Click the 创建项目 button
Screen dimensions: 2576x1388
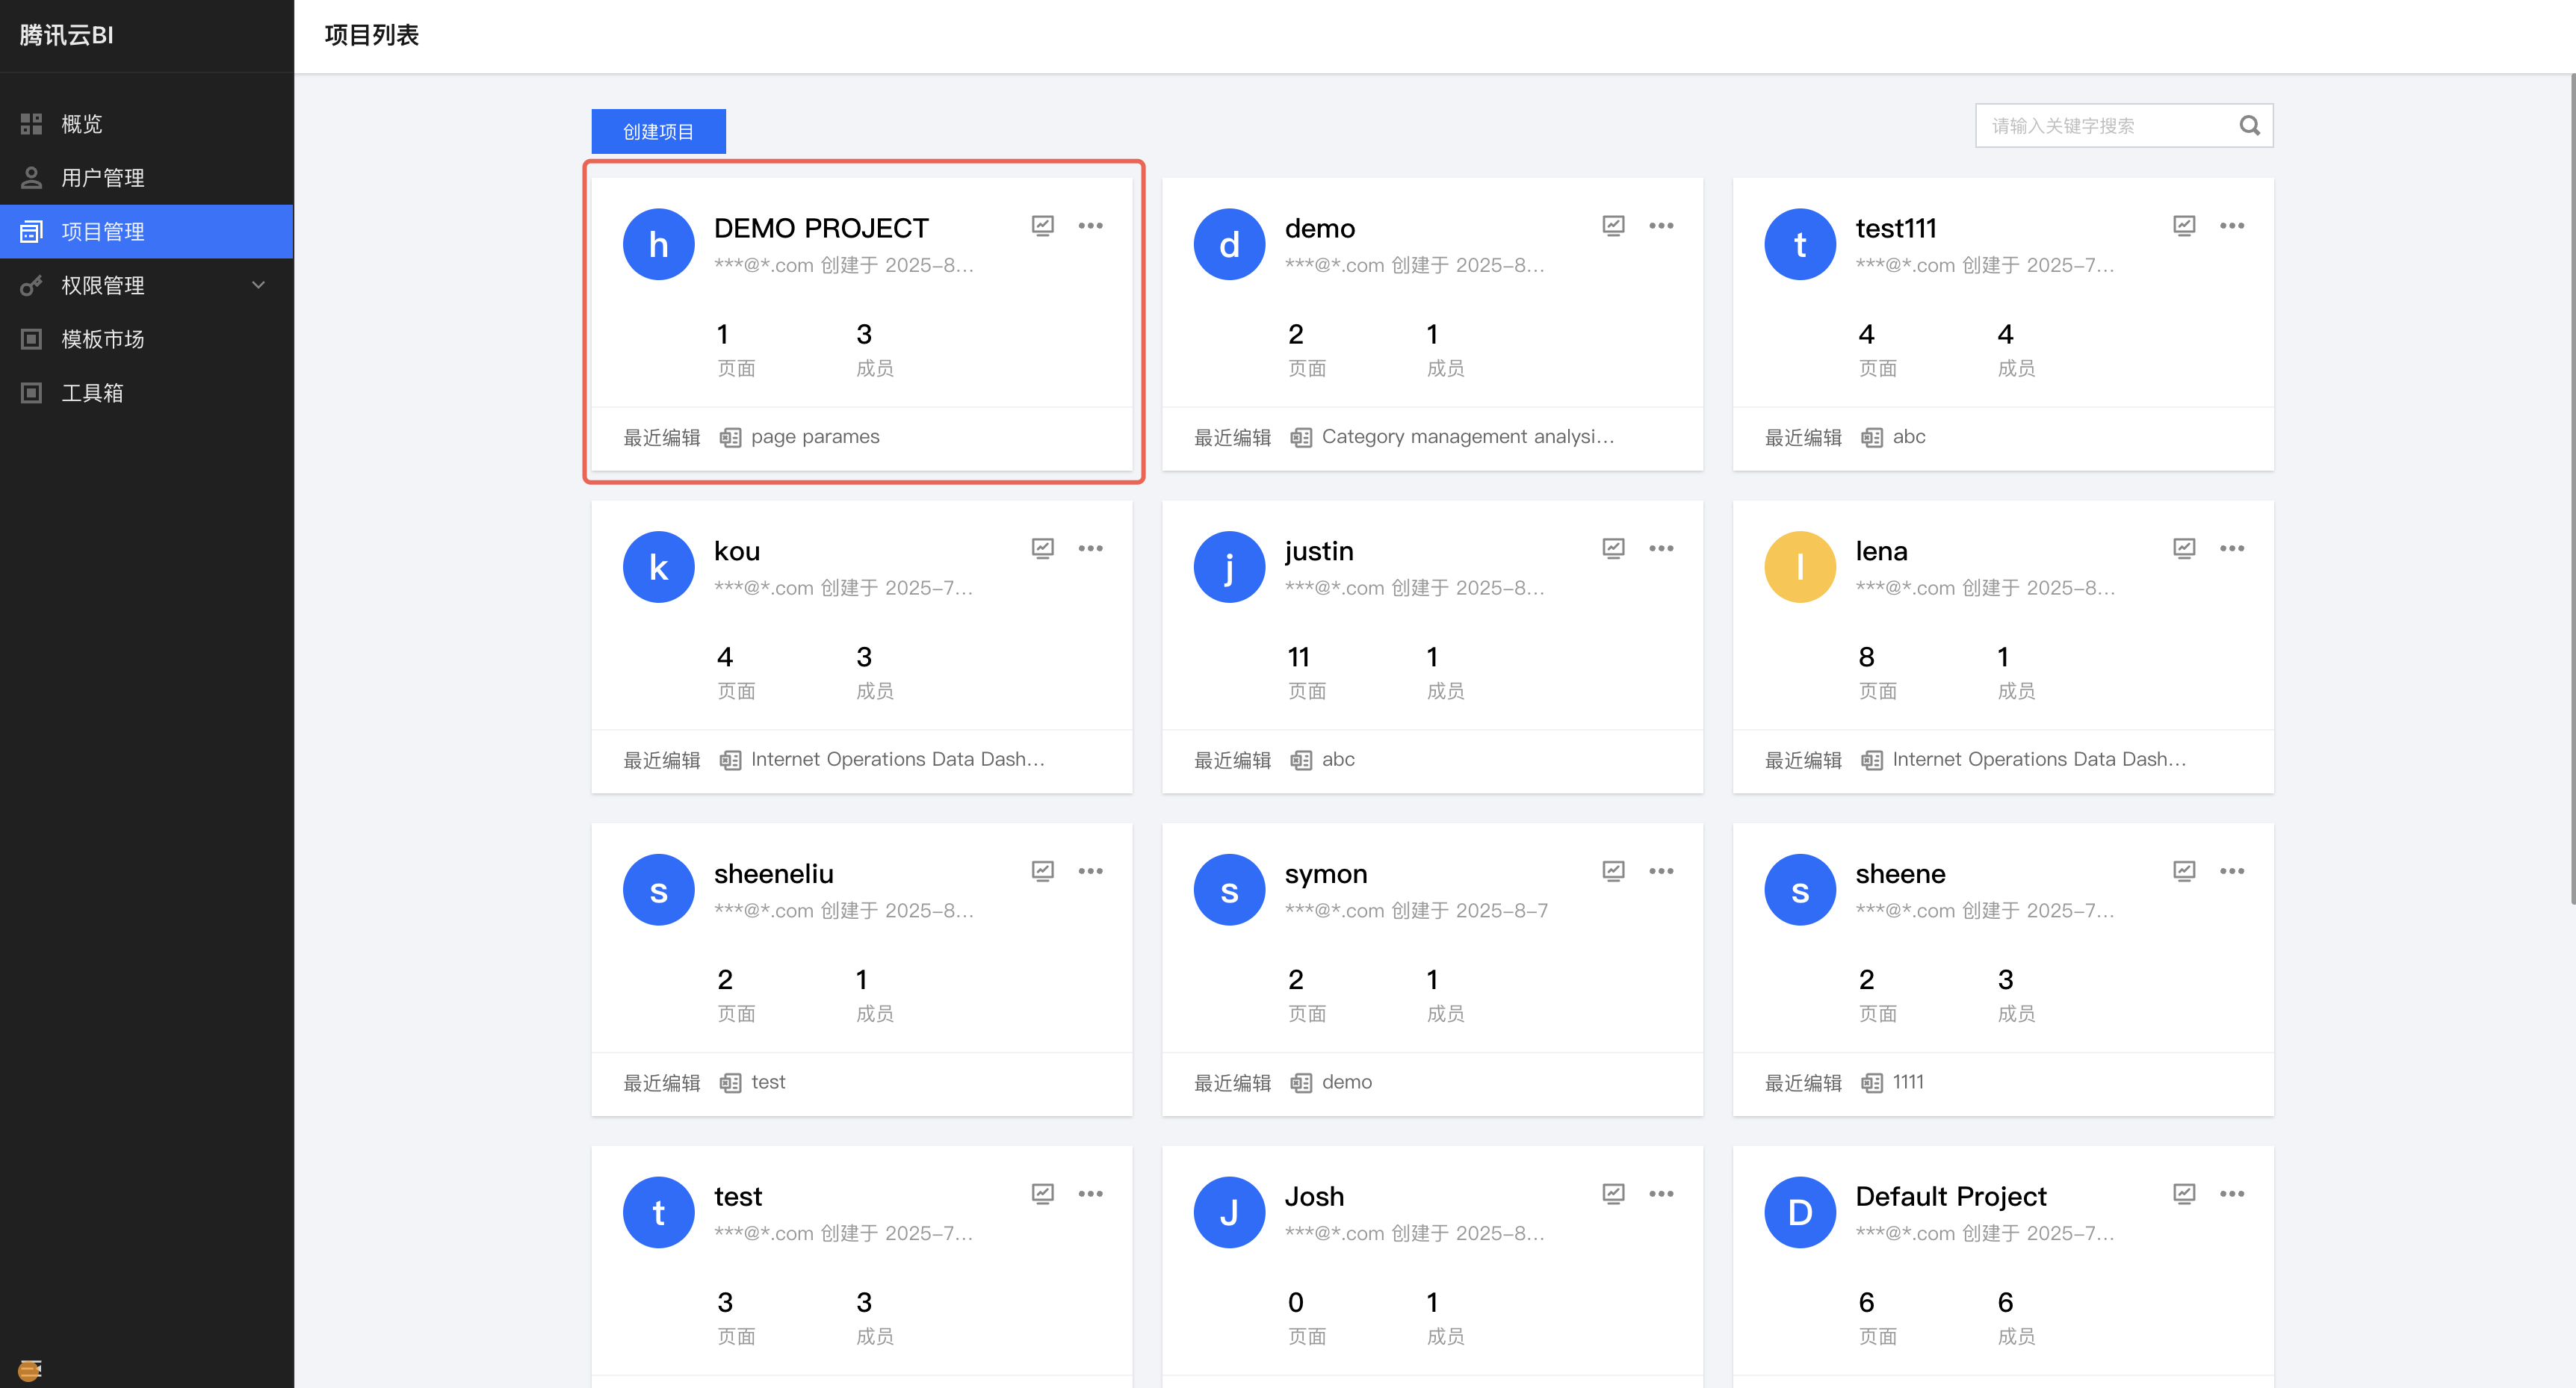click(658, 131)
